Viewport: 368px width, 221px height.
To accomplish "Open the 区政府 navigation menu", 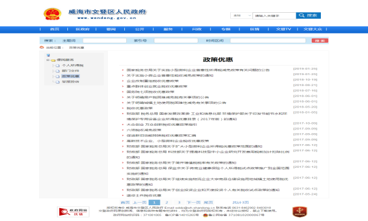I will (x=83, y=29).
